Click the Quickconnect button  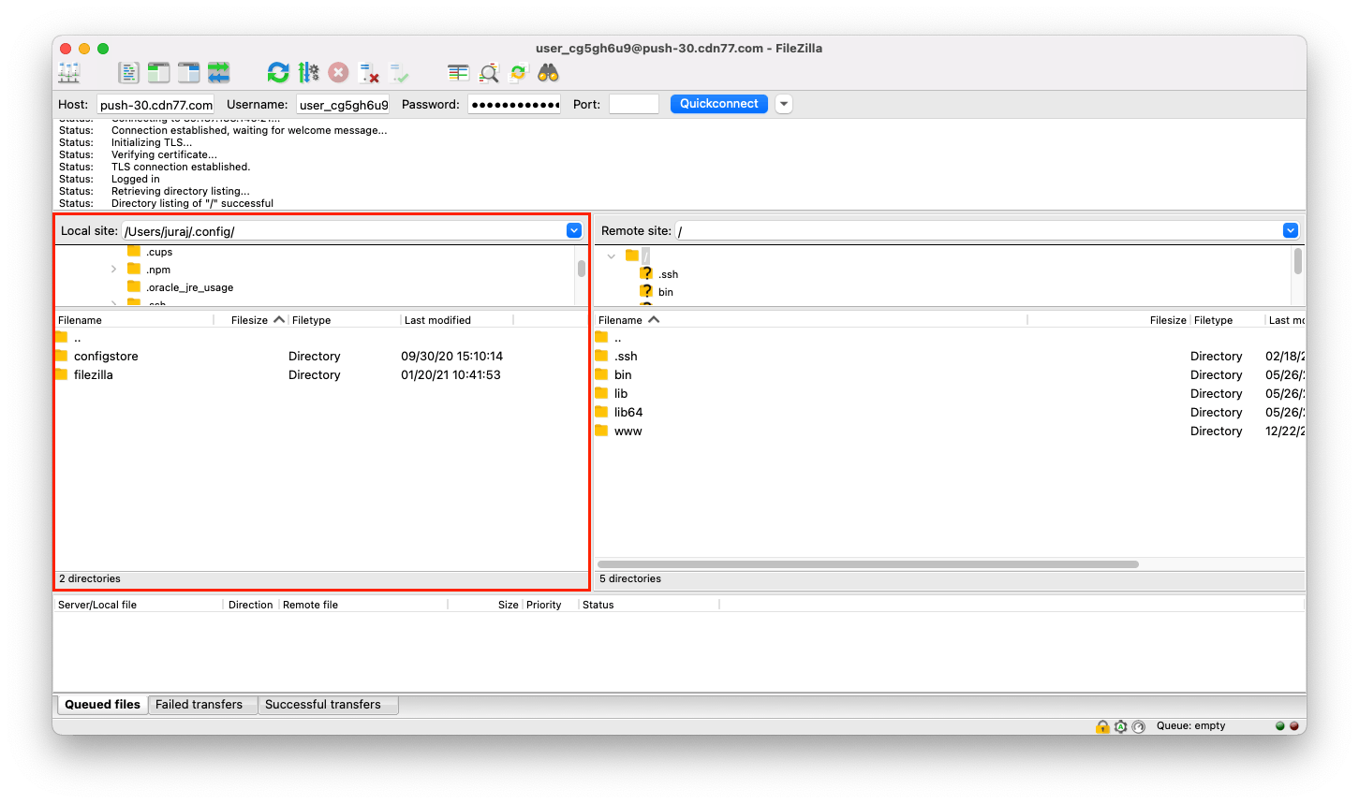[719, 104]
